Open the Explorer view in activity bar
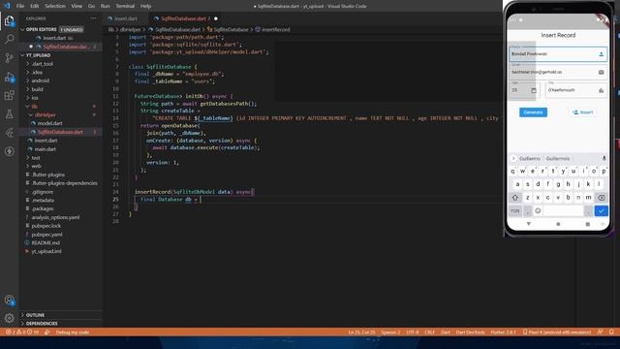 tap(9, 20)
